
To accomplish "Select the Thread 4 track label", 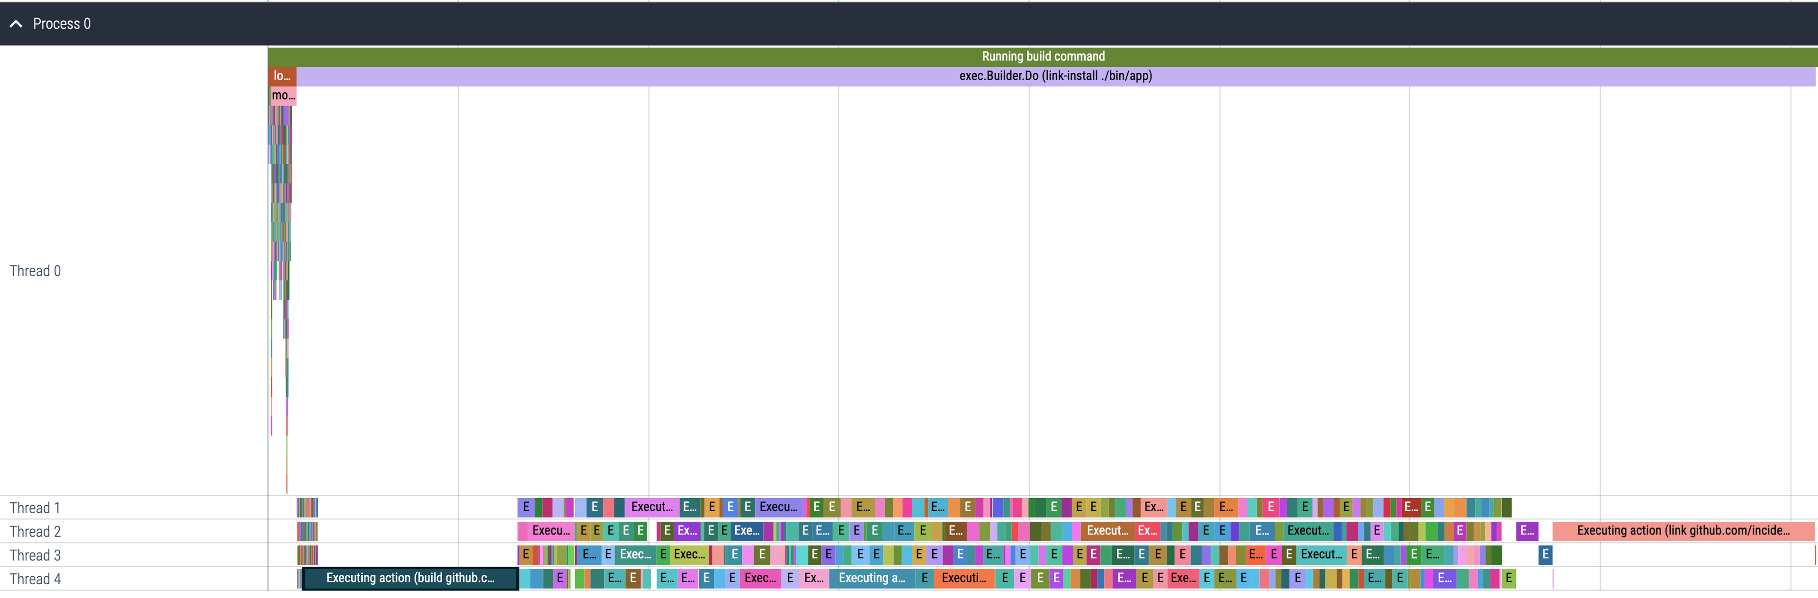I will 36,580.
